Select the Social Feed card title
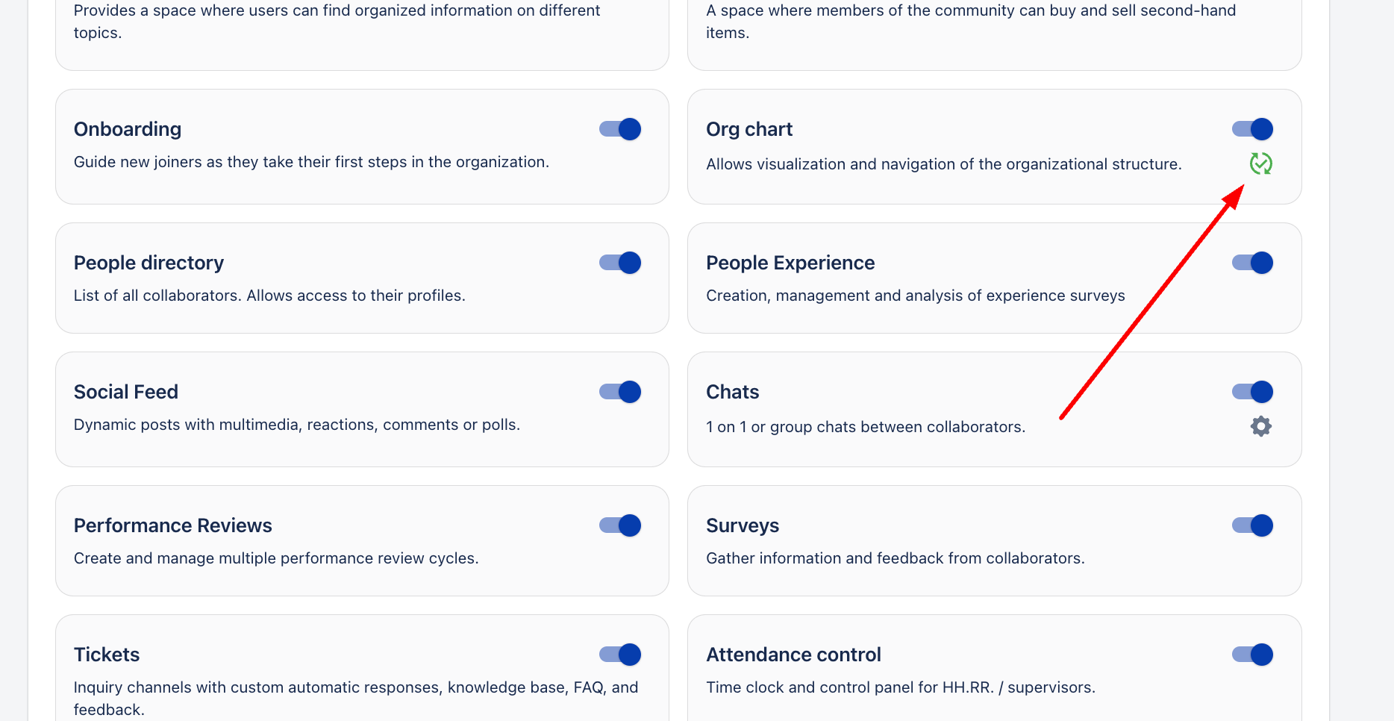 126,392
